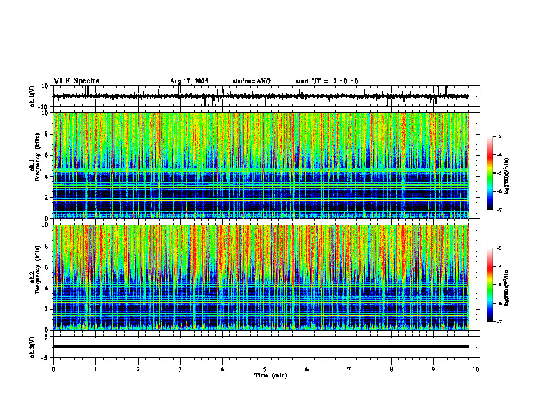Viewport: 536px width, 414px height.
Task: Click the time-axis tick label "3"
Action: pos(181,369)
